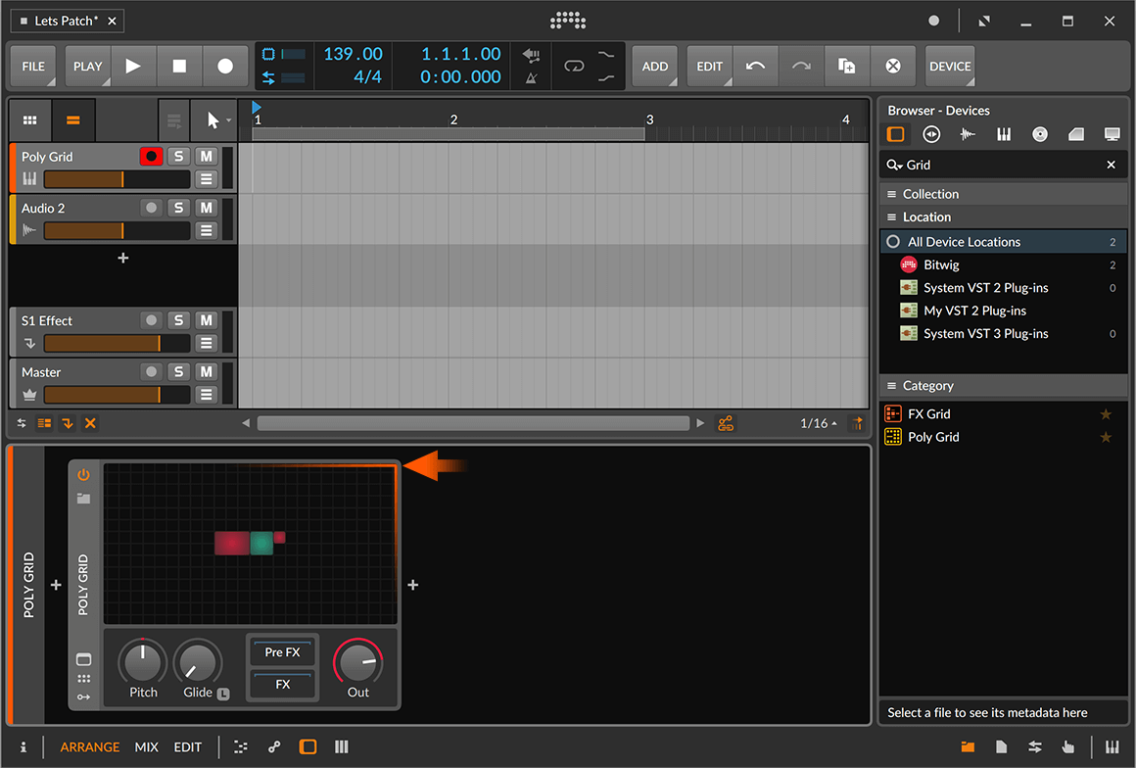
Task: Open the 1/16 grid resolution dropdown
Action: (819, 423)
